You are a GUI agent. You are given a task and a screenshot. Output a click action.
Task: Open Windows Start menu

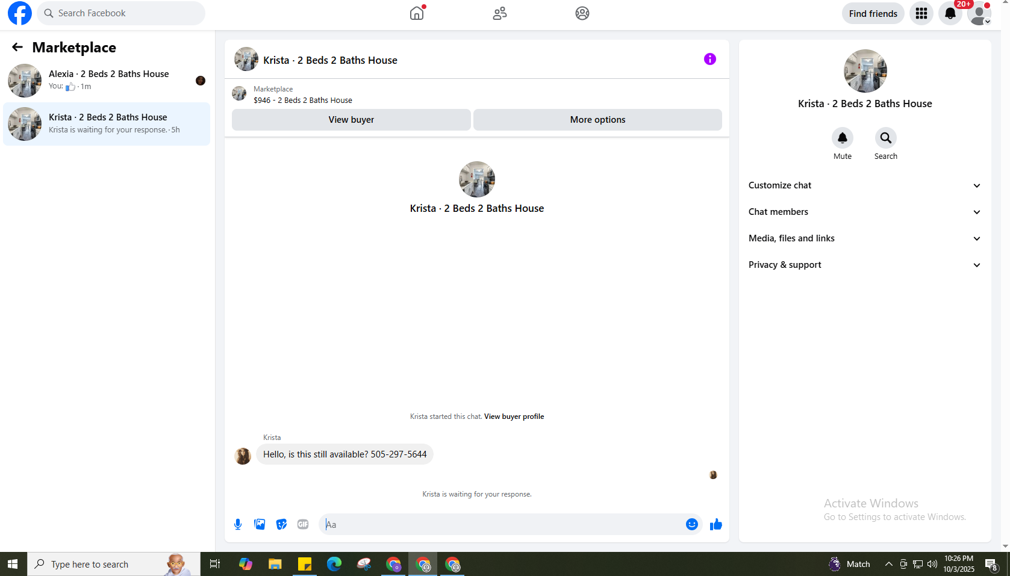tap(13, 564)
